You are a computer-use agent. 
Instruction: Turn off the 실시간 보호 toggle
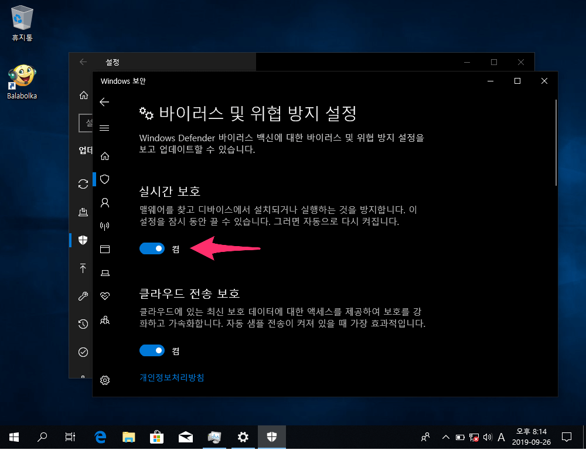point(152,248)
